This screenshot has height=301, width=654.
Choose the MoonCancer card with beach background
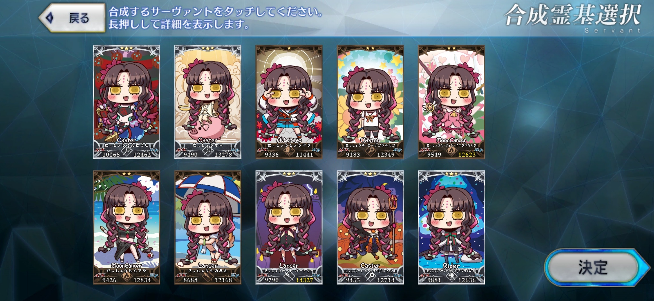click(126, 227)
